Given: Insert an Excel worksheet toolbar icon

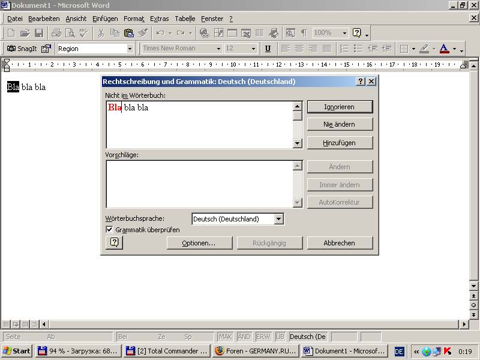Looking at the screenshot, I should 246,33.
